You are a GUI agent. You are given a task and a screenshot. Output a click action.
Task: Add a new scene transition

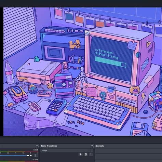[80, 154]
